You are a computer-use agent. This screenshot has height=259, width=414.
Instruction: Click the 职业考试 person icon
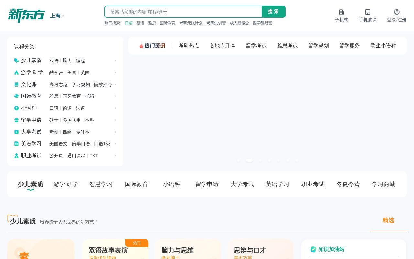coord(16,156)
